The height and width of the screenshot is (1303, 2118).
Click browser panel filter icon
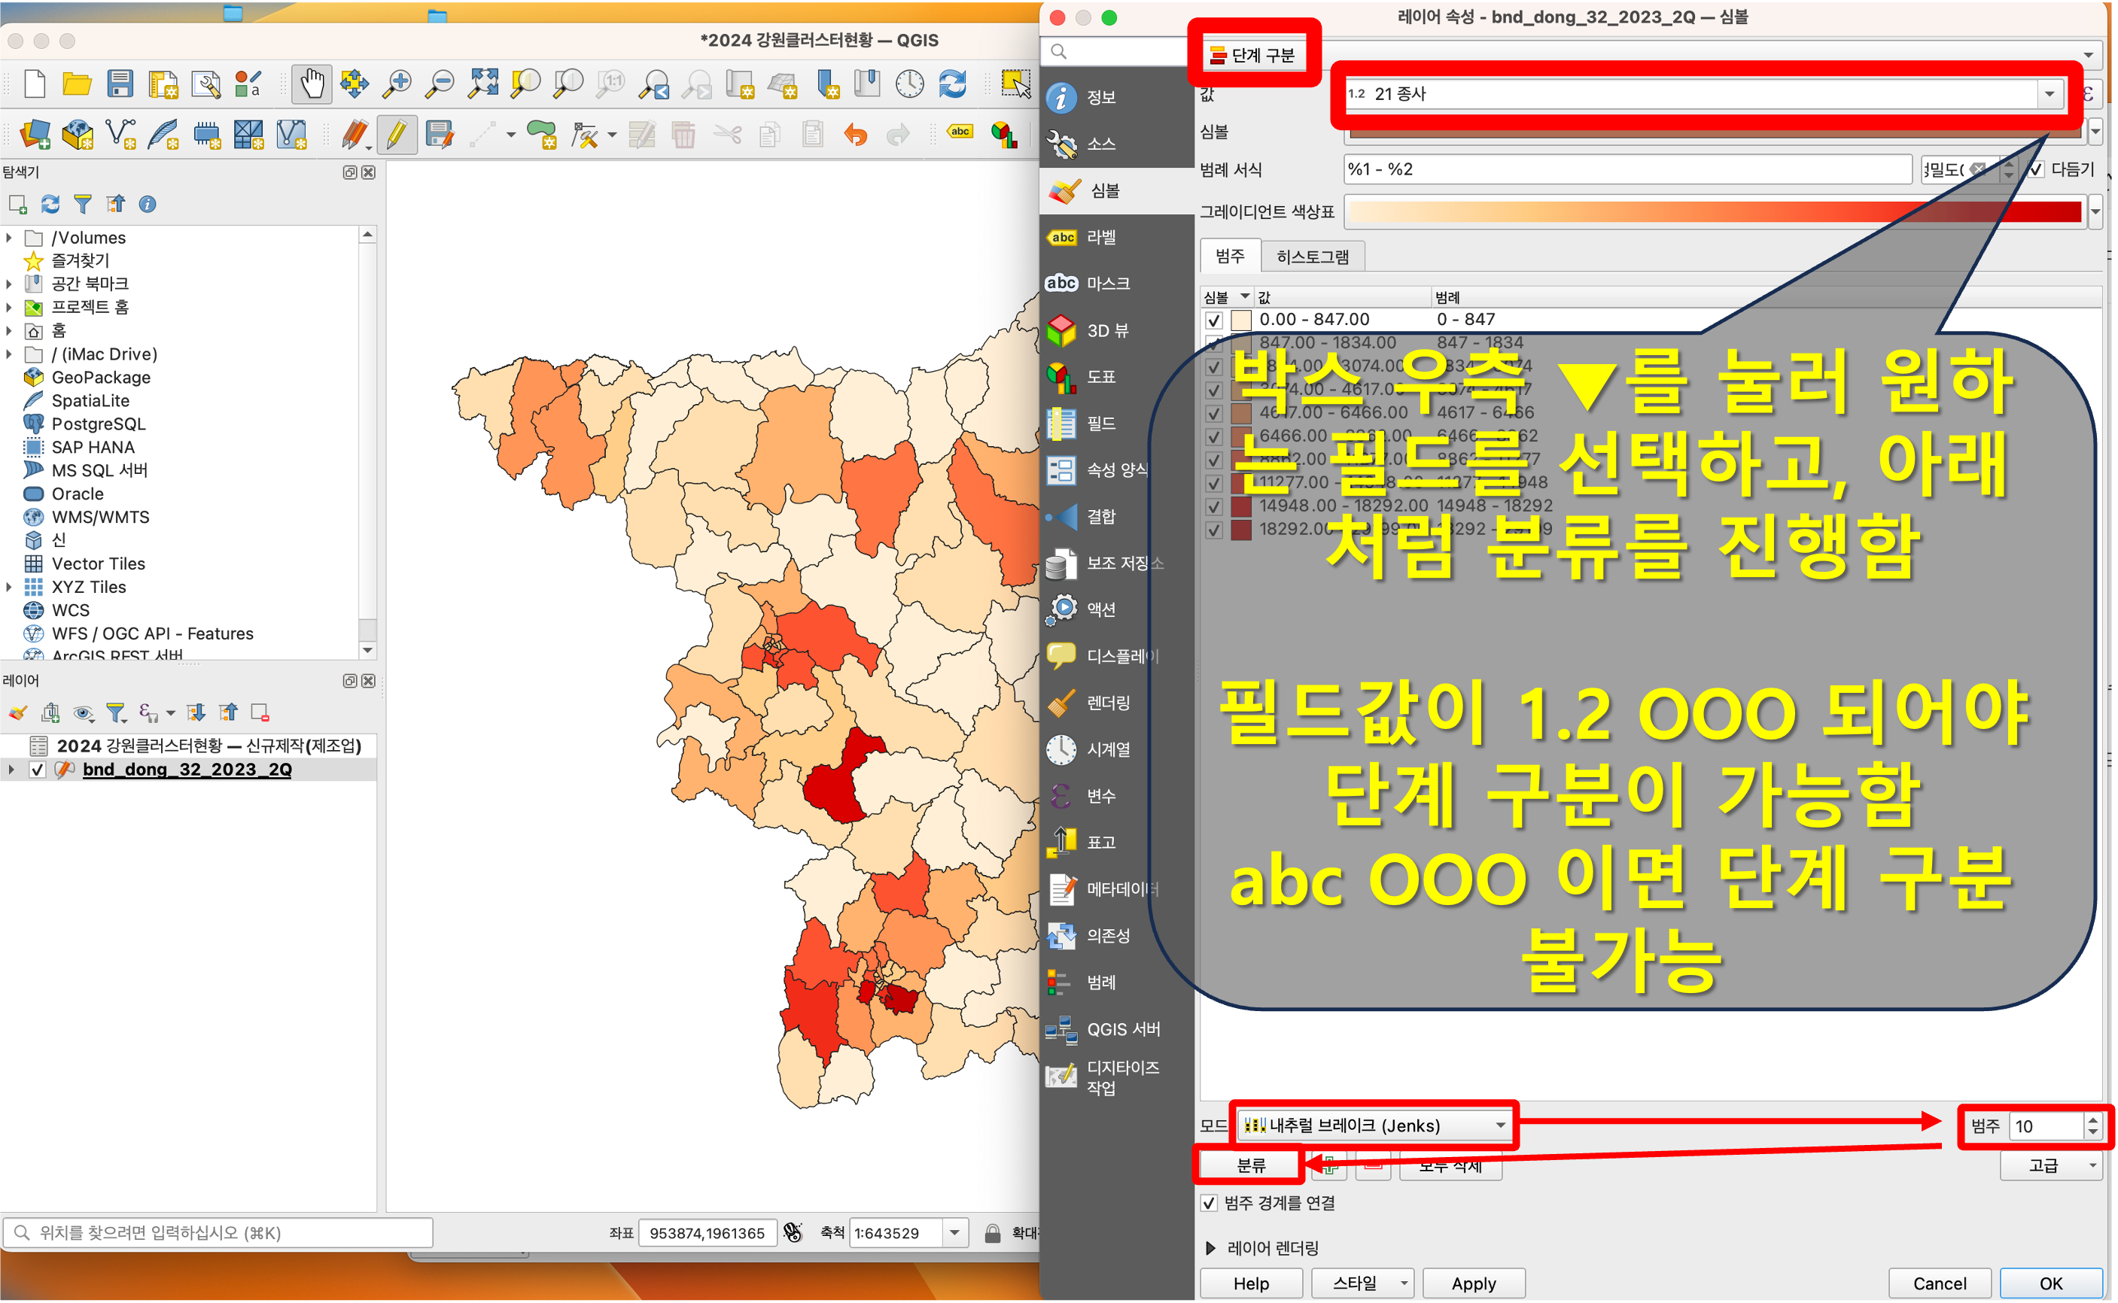click(x=83, y=204)
